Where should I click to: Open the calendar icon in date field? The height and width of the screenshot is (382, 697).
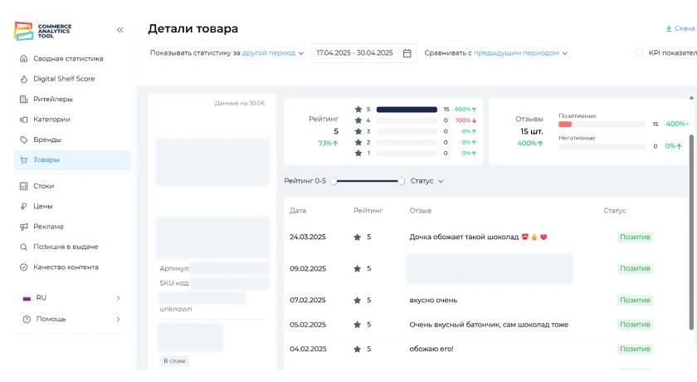pos(407,53)
